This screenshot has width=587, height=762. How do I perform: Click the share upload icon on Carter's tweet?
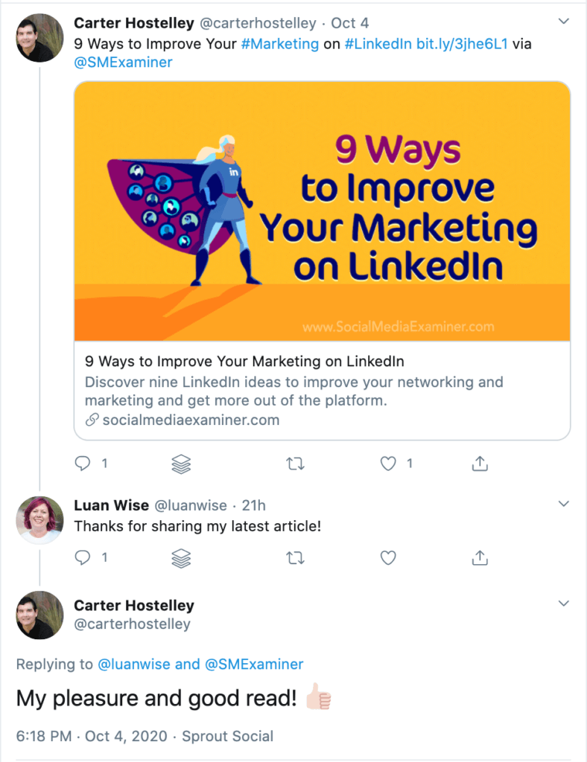(480, 463)
